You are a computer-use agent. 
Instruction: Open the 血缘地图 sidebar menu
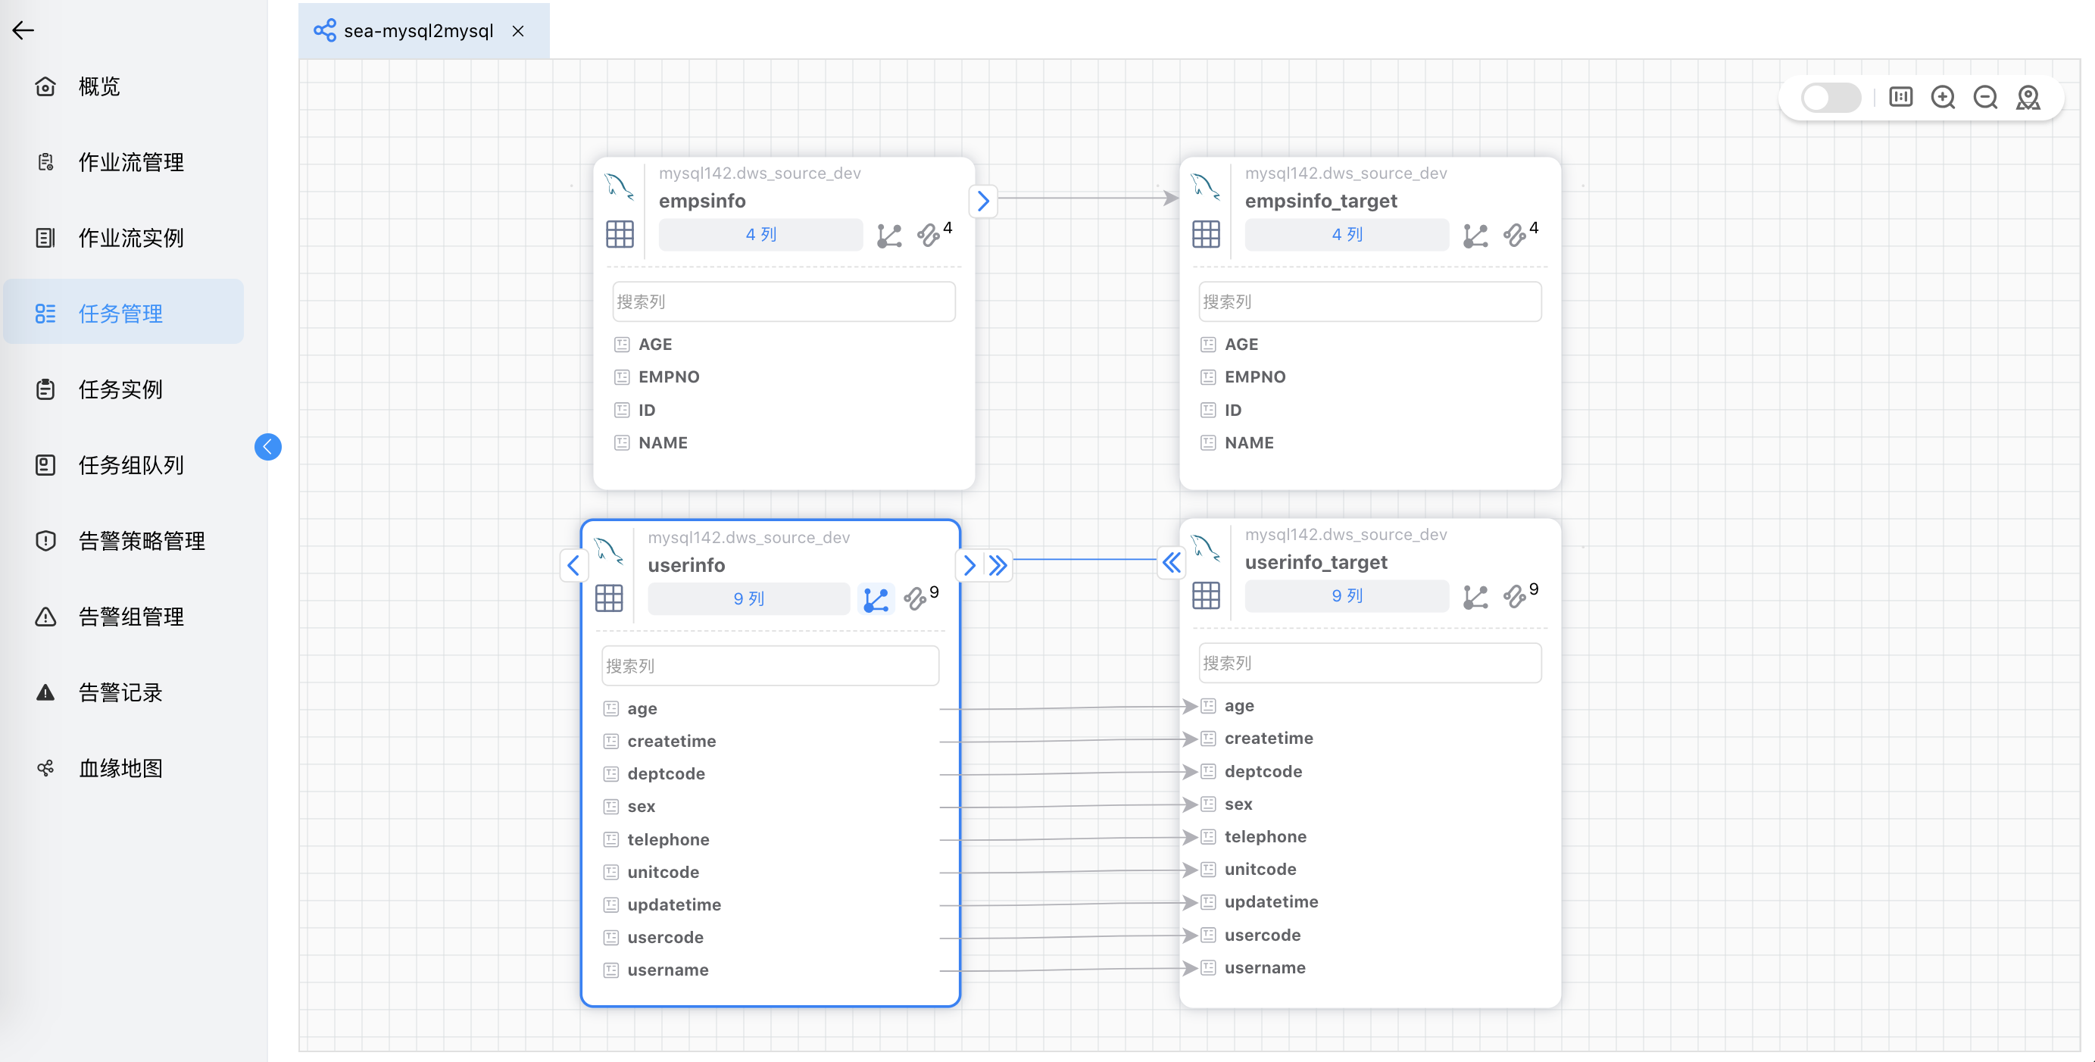tap(120, 768)
